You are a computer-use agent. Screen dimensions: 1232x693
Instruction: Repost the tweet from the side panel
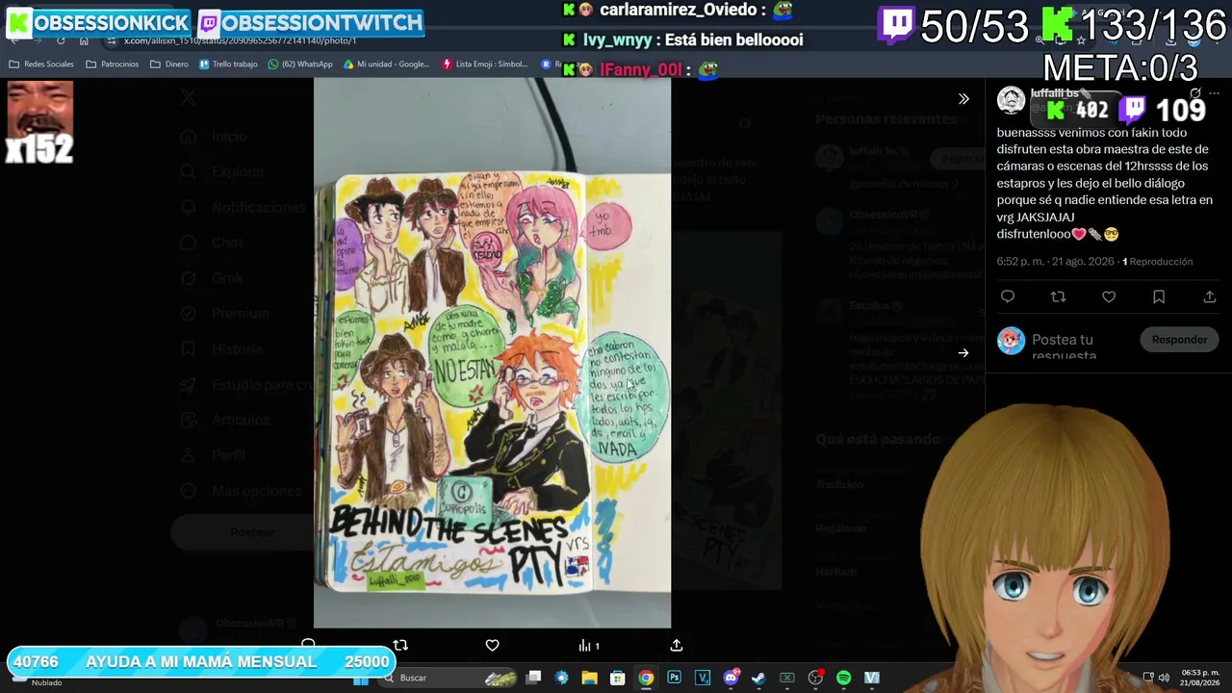[1058, 297]
